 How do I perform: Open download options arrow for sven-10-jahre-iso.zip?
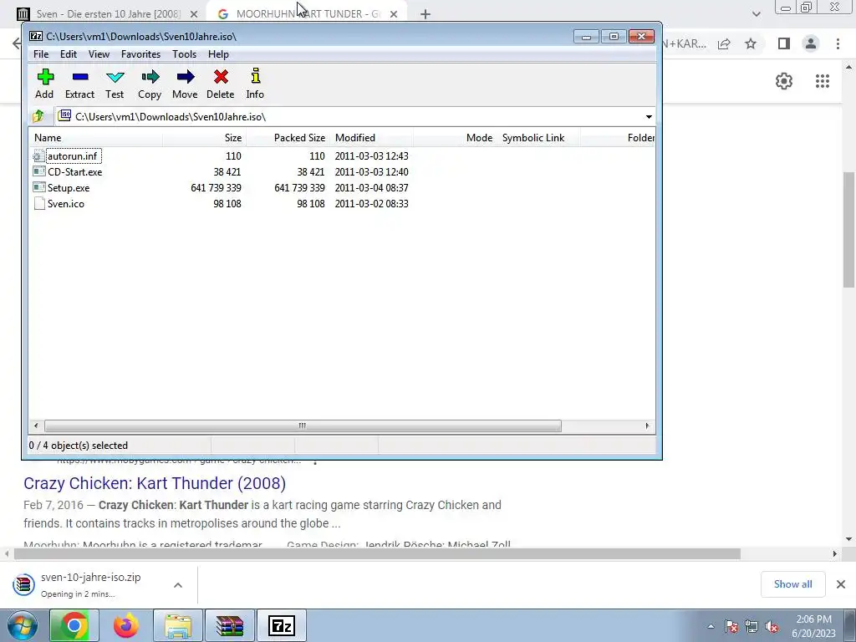178,585
